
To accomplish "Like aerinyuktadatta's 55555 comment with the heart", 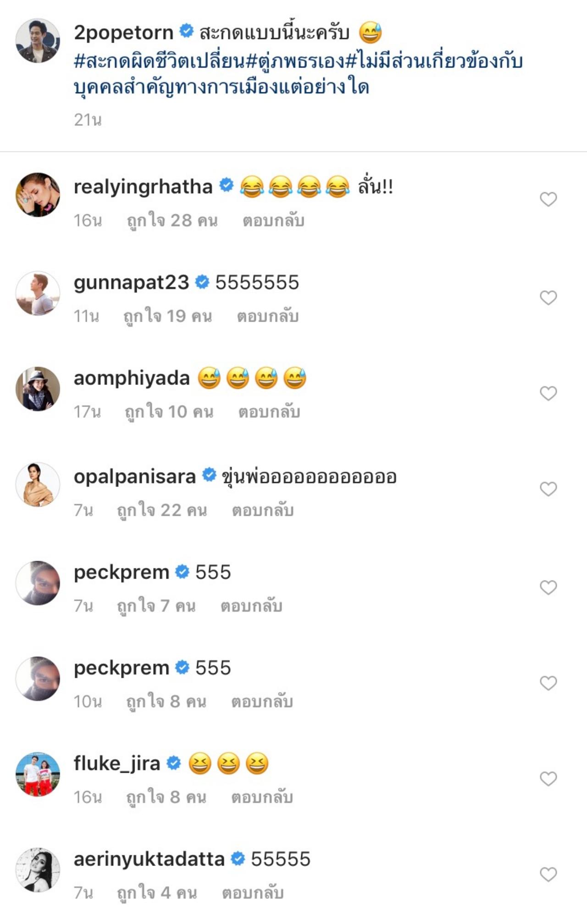I will (x=548, y=875).
